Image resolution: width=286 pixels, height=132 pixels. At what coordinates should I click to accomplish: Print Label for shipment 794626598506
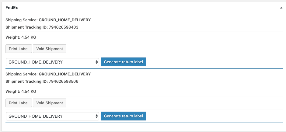tap(19, 103)
